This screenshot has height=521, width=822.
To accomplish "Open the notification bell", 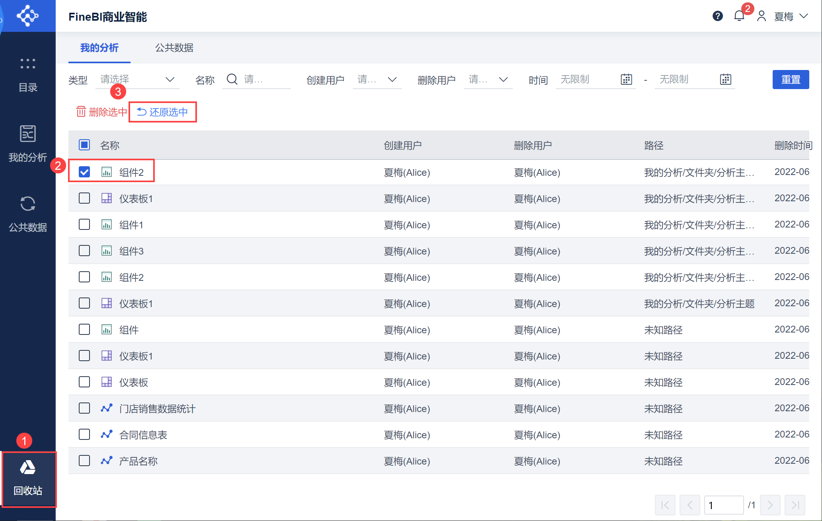I will (739, 16).
